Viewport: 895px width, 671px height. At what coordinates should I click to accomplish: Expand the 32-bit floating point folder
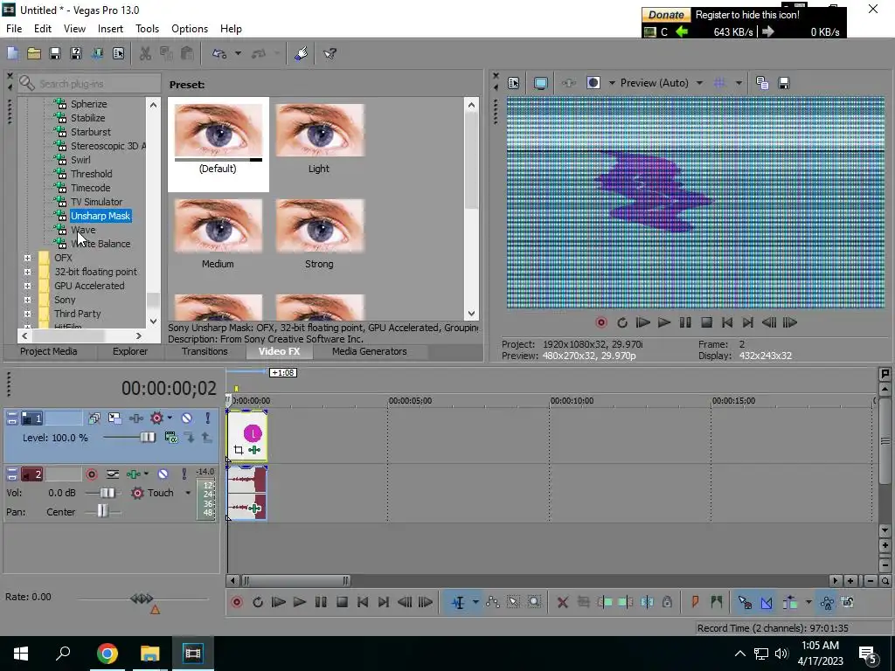[x=27, y=273]
